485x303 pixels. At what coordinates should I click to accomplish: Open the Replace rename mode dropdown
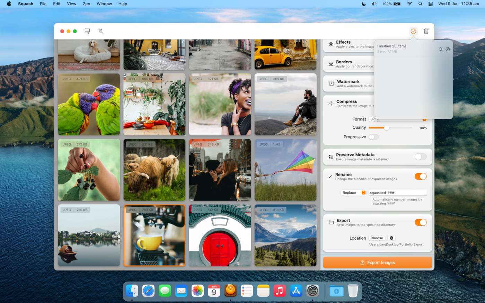pyautogui.click(x=354, y=193)
